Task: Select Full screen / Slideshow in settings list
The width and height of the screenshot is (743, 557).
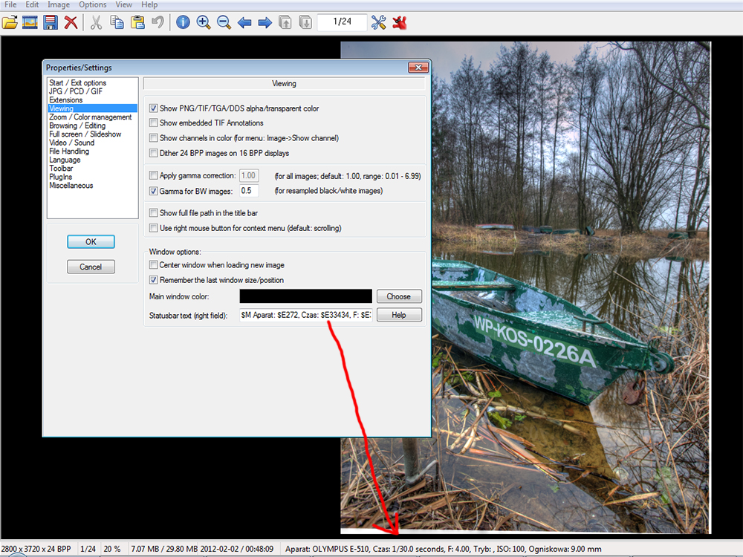Action: [x=85, y=134]
